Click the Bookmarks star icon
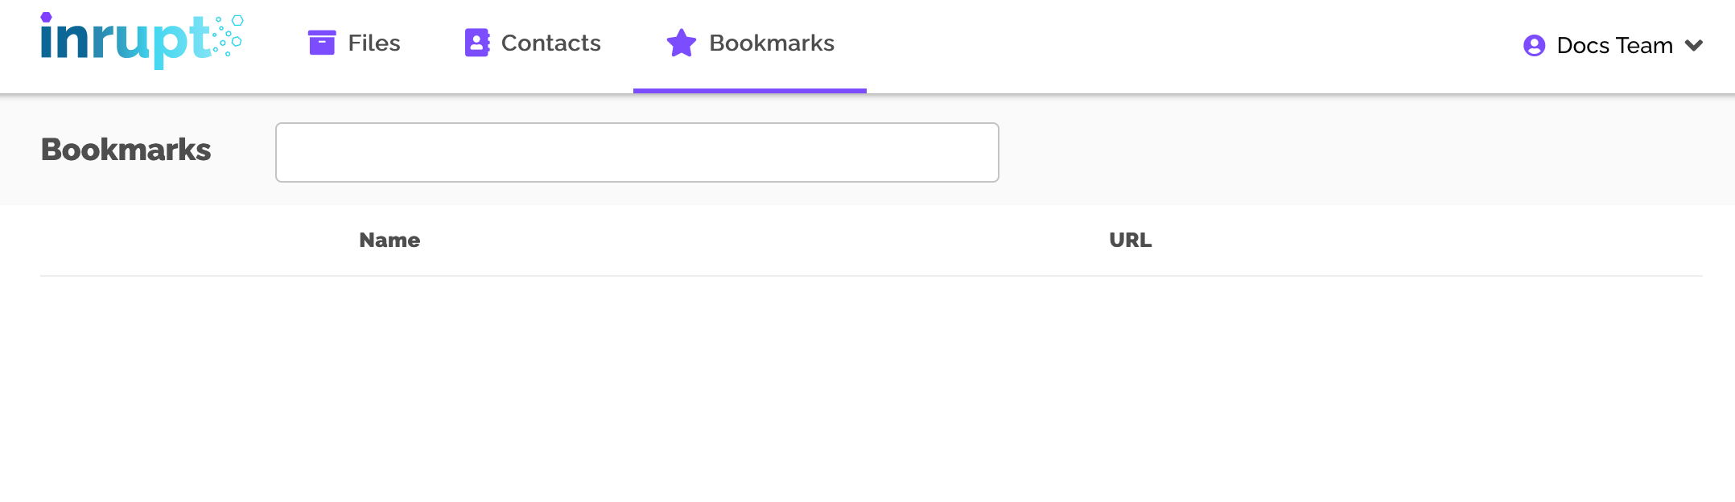 click(682, 43)
